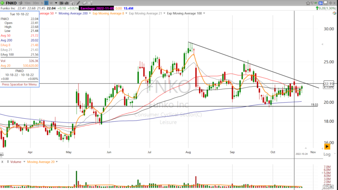Click the star favorite icon
Screen dimensions: 338x190
pyautogui.click(x=308, y=3)
